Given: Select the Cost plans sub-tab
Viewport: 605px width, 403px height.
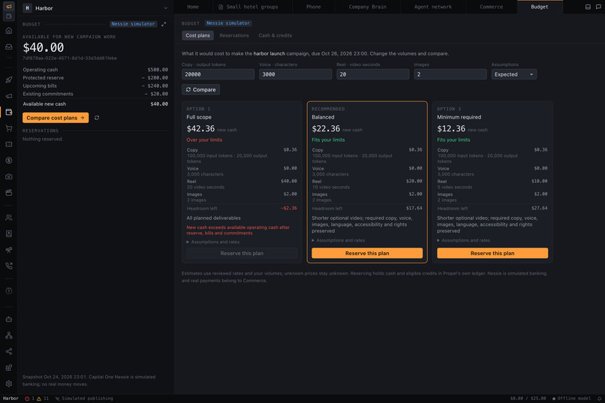Looking at the screenshot, I should pyautogui.click(x=197, y=35).
